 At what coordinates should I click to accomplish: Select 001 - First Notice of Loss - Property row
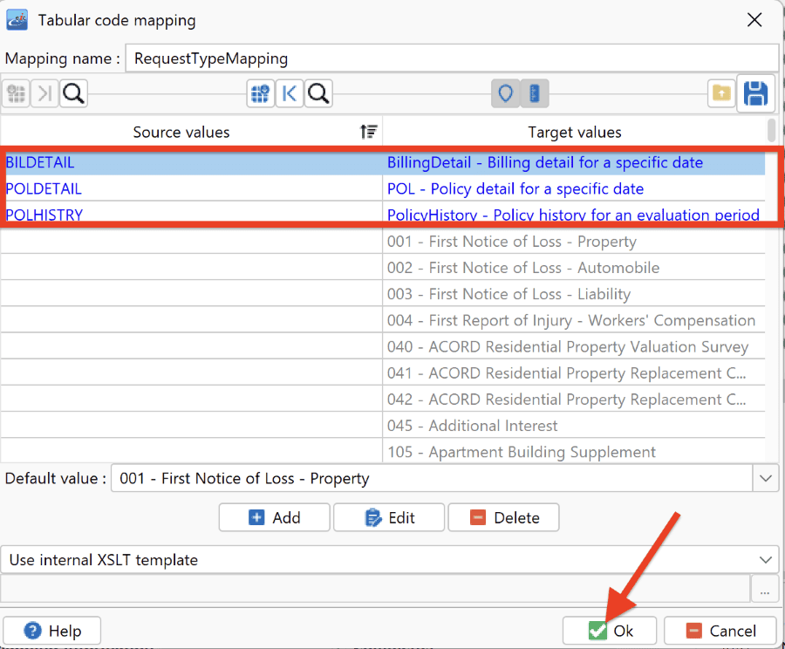pyautogui.click(x=574, y=242)
